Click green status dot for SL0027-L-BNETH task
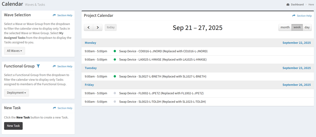316x137 pixels. (115, 77)
